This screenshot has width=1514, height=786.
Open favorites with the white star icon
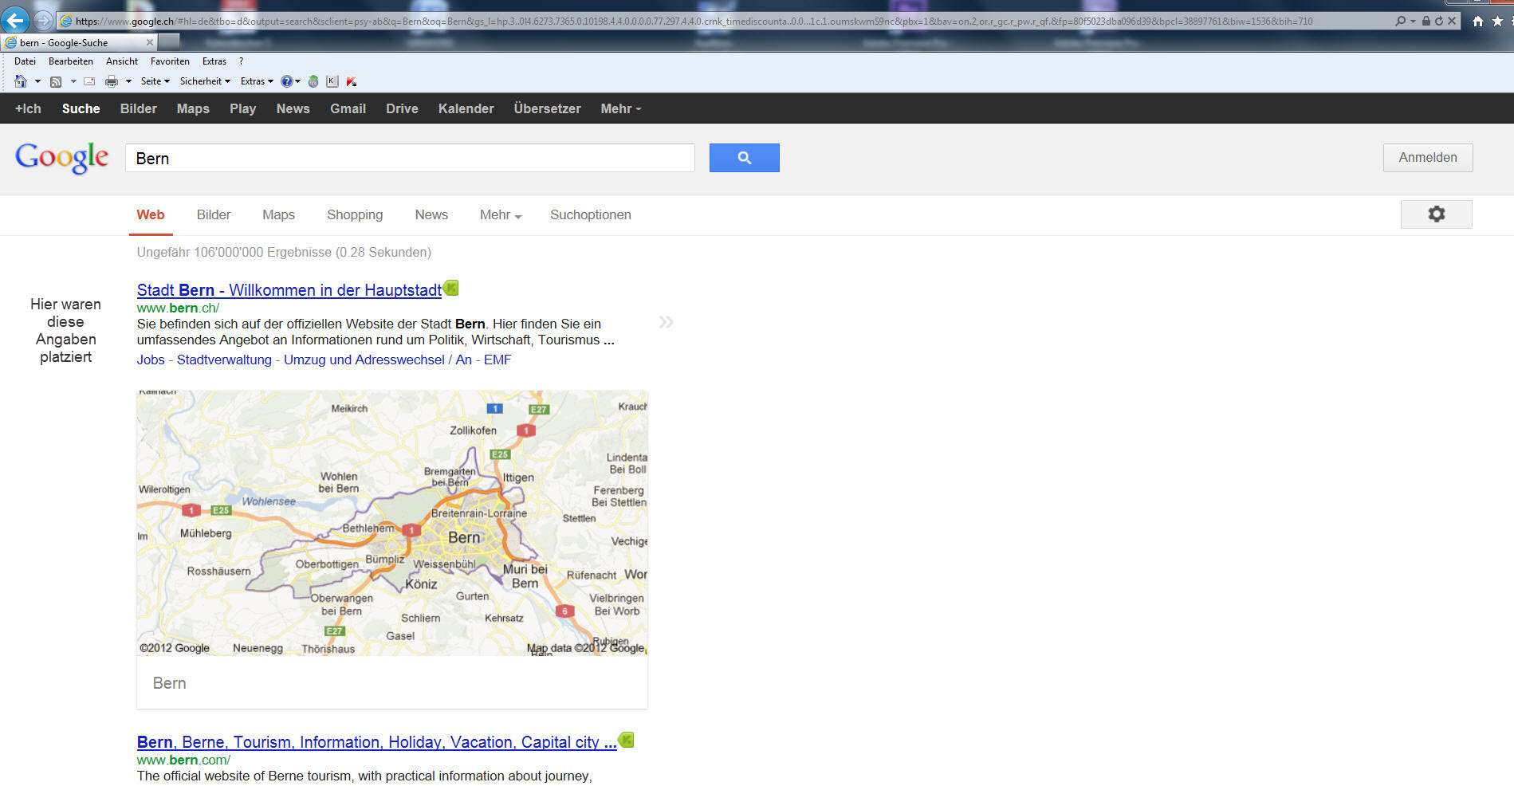coord(1497,22)
